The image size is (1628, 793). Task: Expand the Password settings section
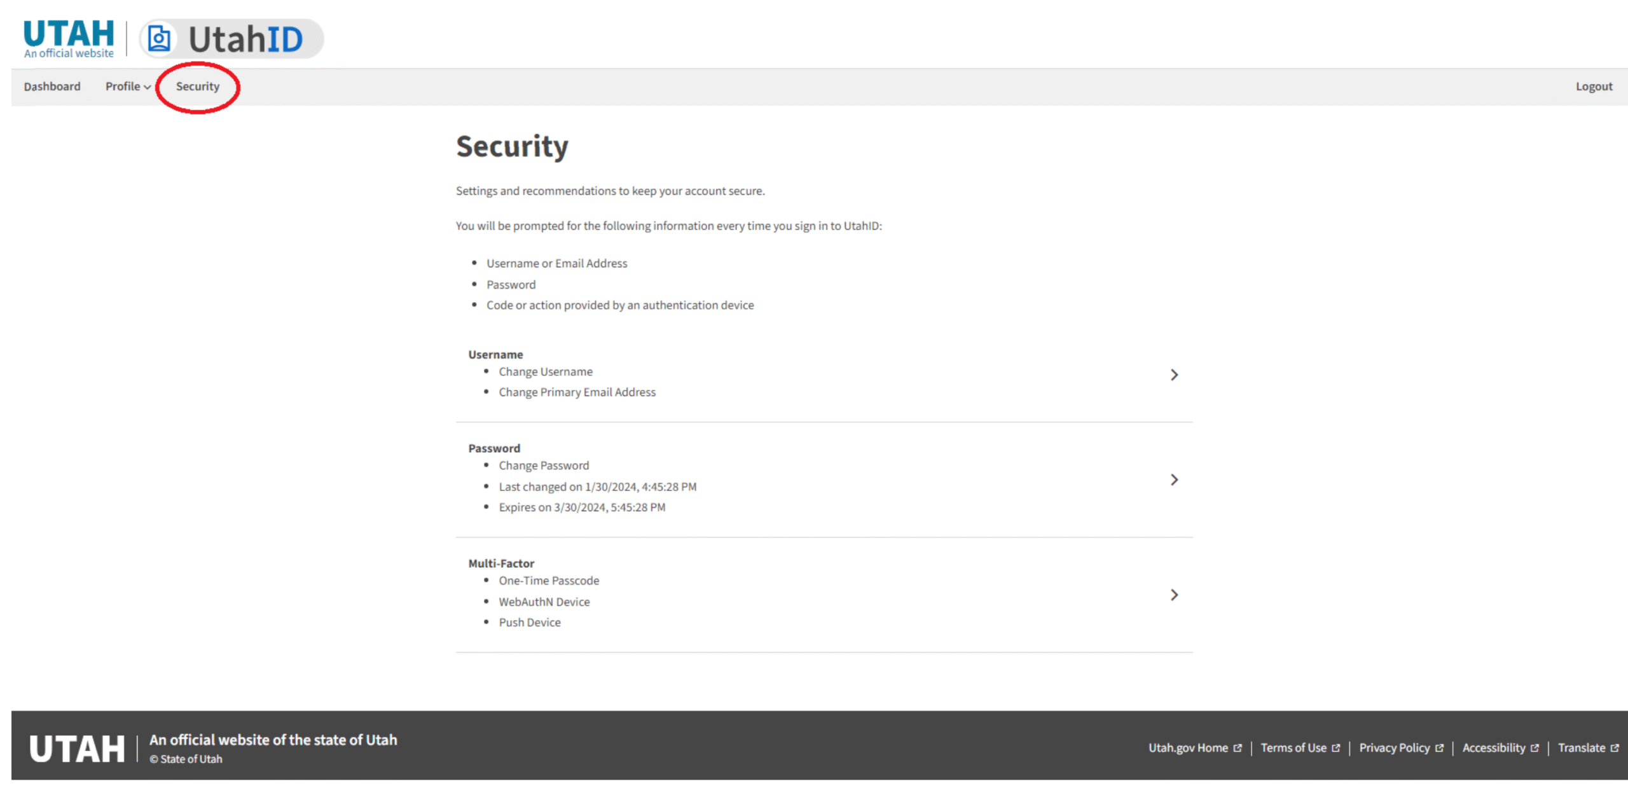pos(1175,480)
